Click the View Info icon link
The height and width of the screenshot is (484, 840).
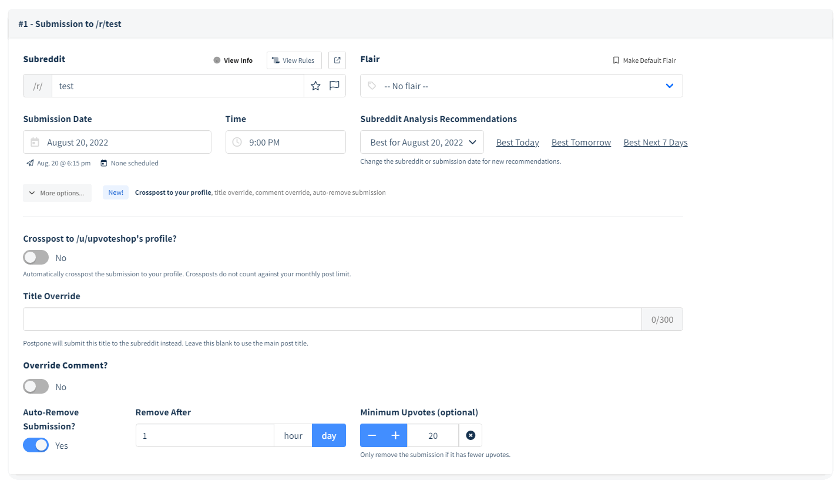click(x=233, y=60)
